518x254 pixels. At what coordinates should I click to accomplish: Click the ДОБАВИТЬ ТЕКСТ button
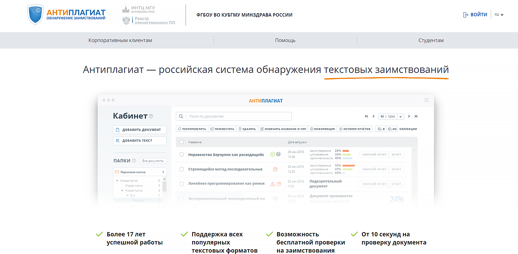point(140,141)
